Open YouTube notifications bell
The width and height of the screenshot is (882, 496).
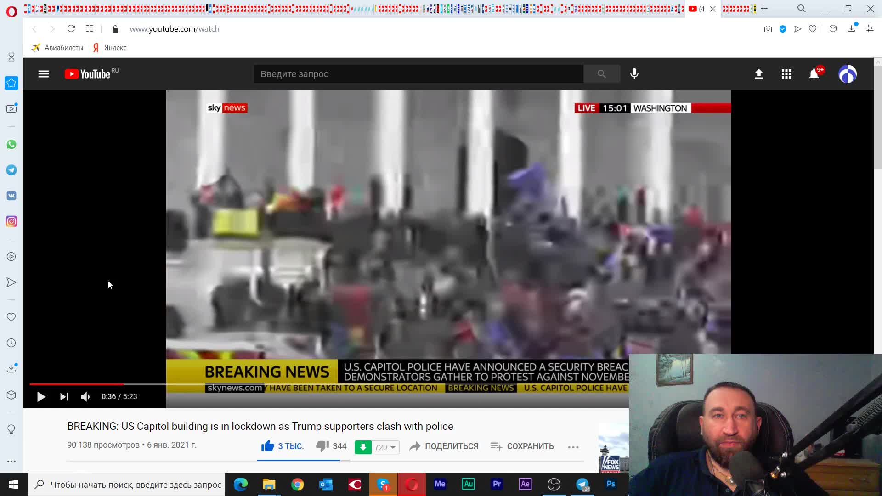[x=814, y=74]
